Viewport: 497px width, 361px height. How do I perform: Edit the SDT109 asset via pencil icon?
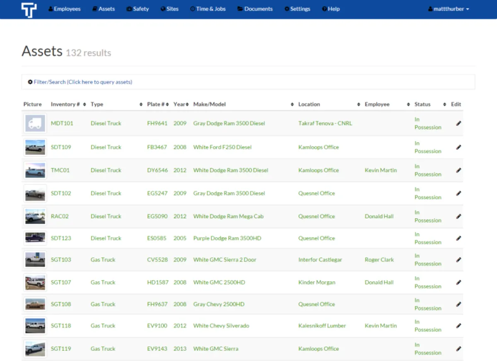458,147
